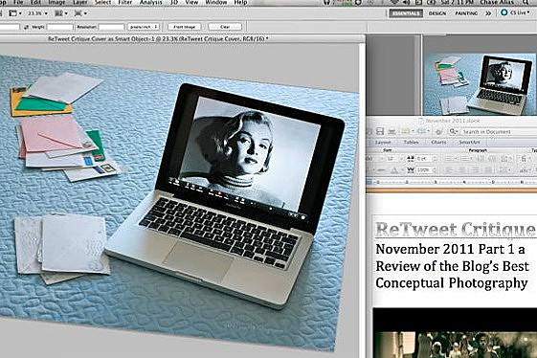Open the Layer menu
Viewport: 537px width, 358px height.
tap(79, 3)
